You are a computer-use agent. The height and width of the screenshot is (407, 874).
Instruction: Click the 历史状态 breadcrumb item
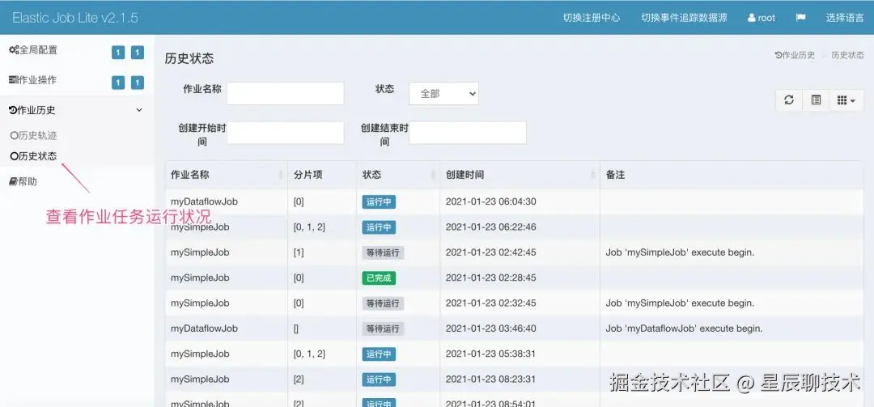pos(848,55)
